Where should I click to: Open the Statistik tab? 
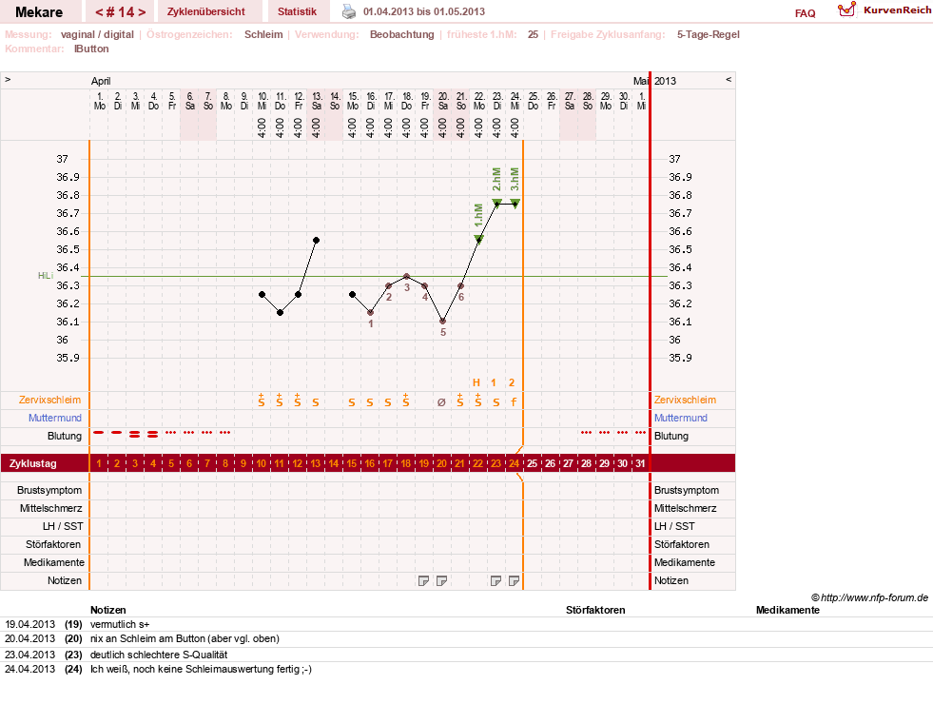click(x=297, y=11)
